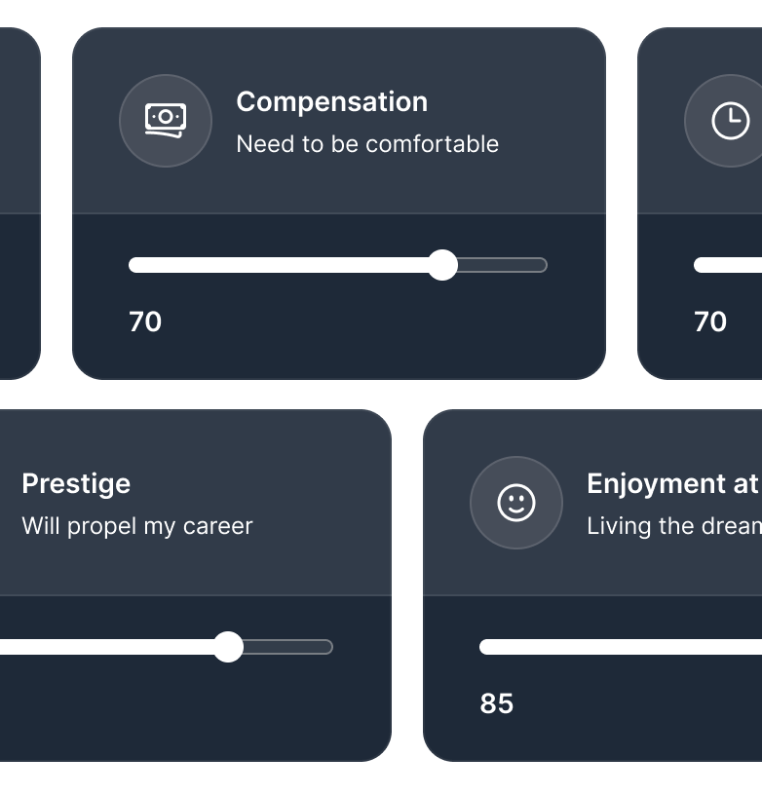Click the Prestige slider handle
This screenshot has height=795, width=762.
tap(228, 647)
